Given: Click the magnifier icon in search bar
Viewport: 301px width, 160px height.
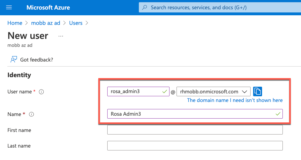Looking at the screenshot, I should pyautogui.click(x=145, y=7).
